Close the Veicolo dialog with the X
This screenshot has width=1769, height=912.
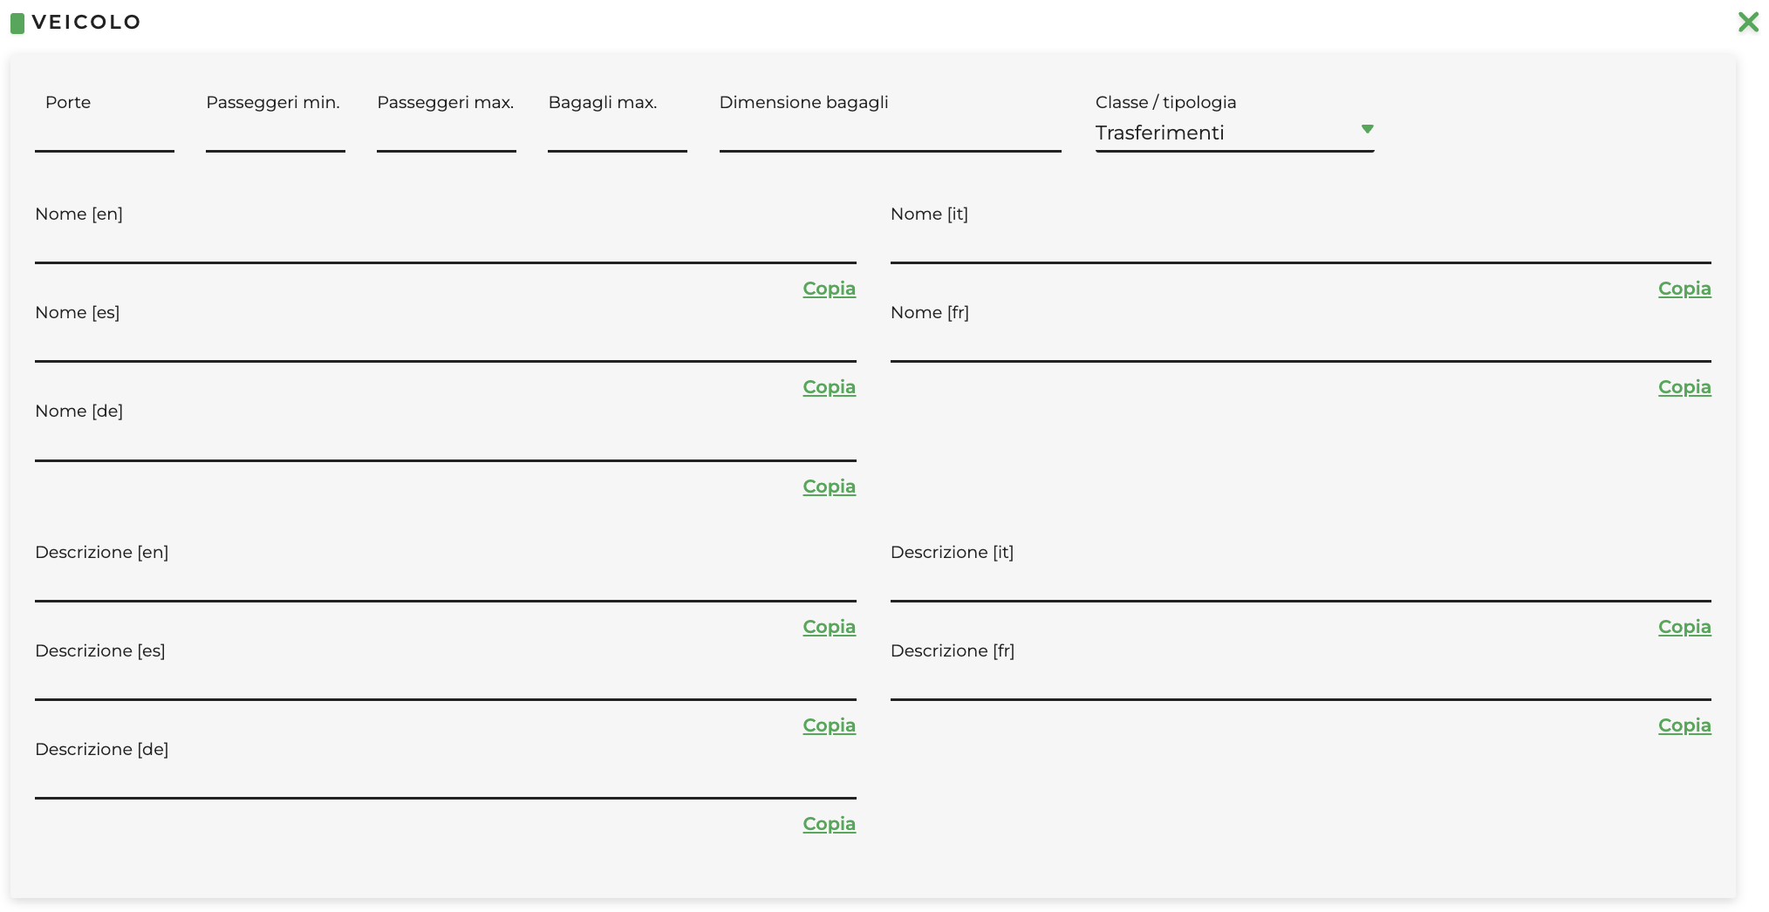(1748, 23)
